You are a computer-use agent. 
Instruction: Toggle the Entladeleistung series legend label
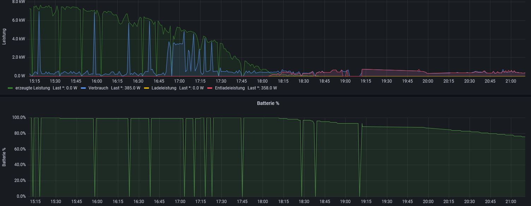[229, 88]
